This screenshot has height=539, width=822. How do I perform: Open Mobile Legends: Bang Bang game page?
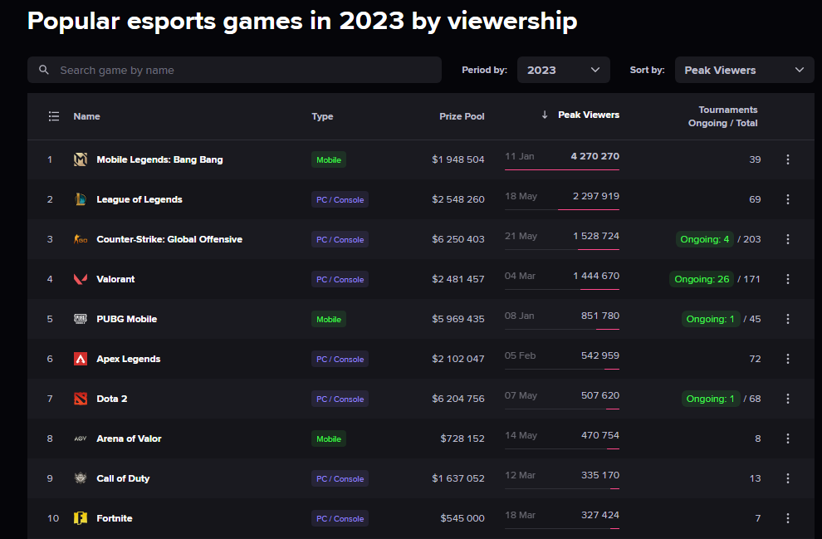159,159
